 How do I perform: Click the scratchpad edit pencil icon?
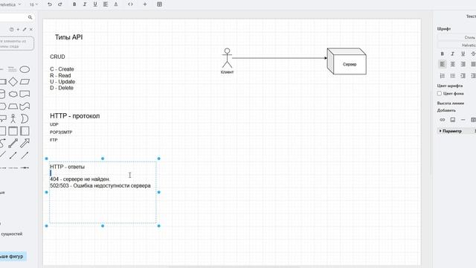25,30
